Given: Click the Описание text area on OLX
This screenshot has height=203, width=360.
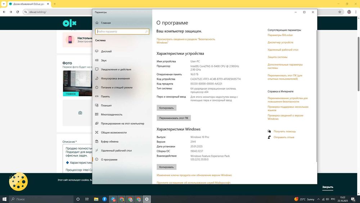Looking at the screenshot, I should 77,159.
